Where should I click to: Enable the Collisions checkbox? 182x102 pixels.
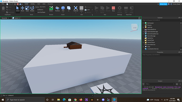click(x=36, y=10)
